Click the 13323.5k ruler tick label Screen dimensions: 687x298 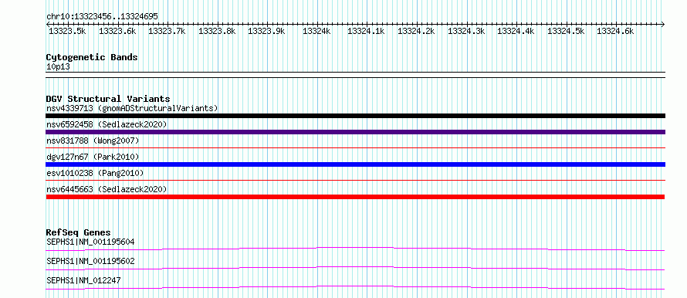pyautogui.click(x=67, y=31)
